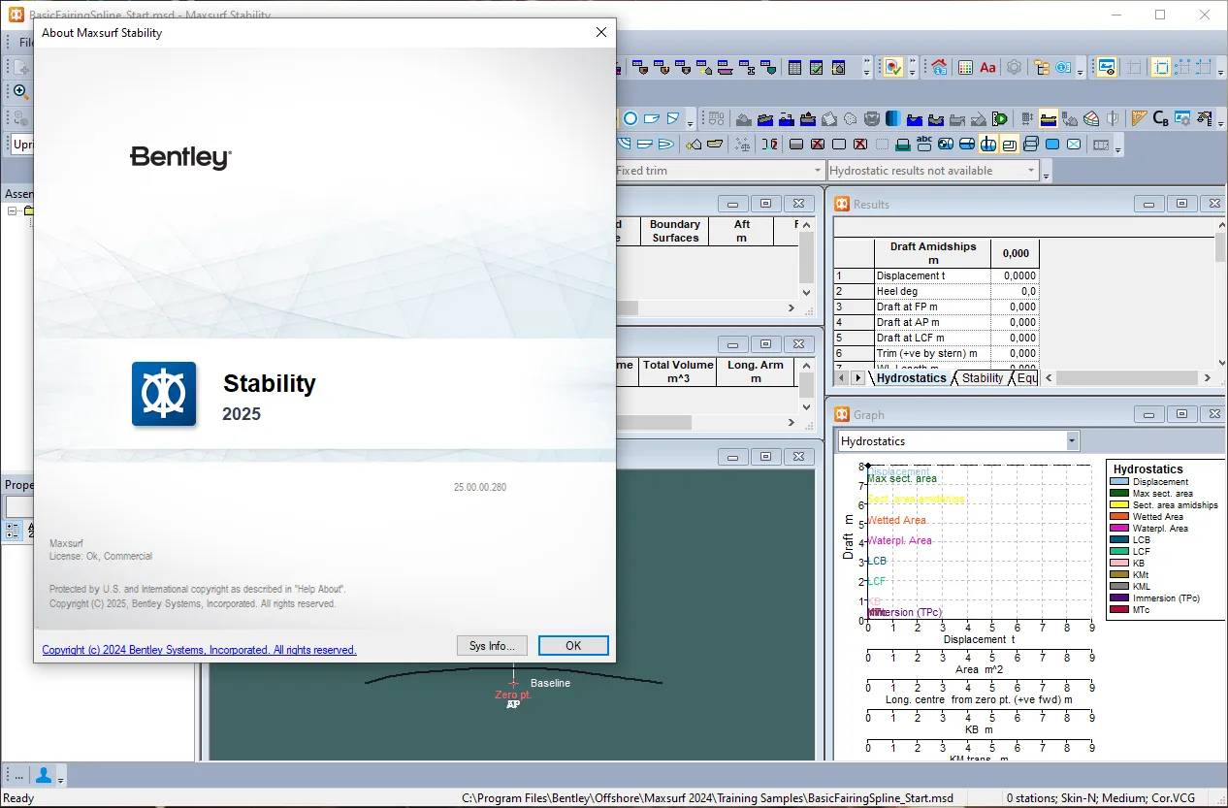This screenshot has width=1228, height=808.
Task: Click the triangle ruler measurement icon
Action: [x=1139, y=119]
